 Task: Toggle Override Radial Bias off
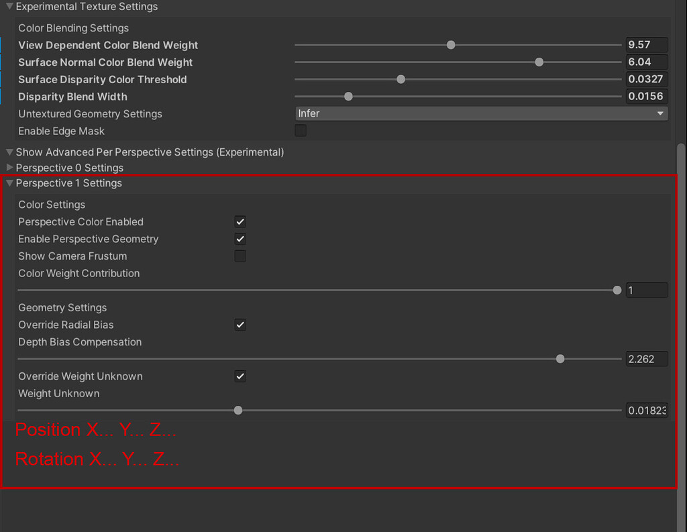240,325
